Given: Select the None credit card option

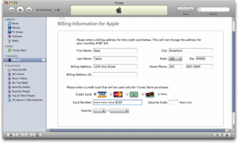Looking at the screenshot, I should pyautogui.click(x=159, y=94).
